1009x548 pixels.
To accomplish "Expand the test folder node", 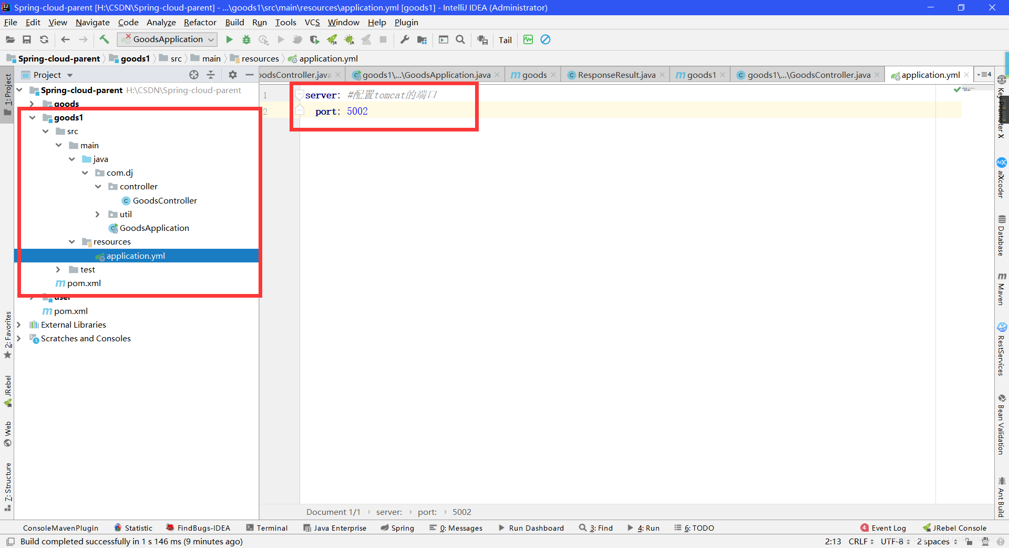I will pos(58,269).
